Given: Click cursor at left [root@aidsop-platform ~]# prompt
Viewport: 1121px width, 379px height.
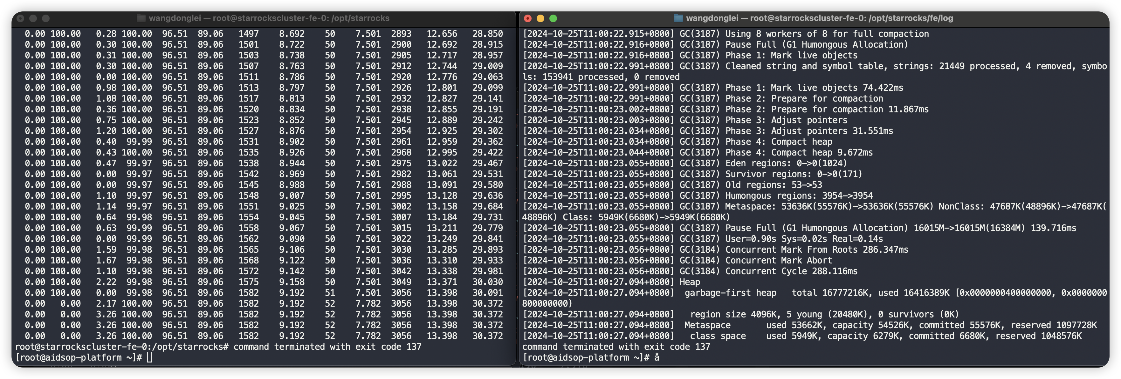Looking at the screenshot, I should pos(149,357).
